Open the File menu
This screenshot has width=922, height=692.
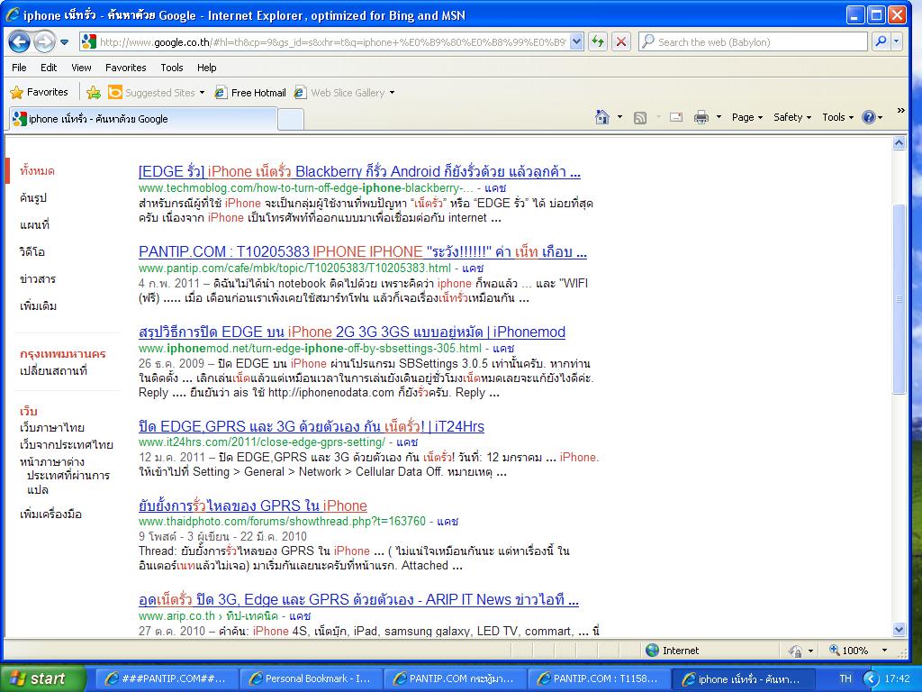[19, 68]
